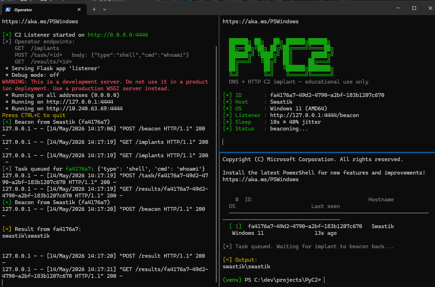Viewport: 435px width, 287px height.
Task: Click https://aka.ms/PSWindows in left pane
Action: click(40, 22)
